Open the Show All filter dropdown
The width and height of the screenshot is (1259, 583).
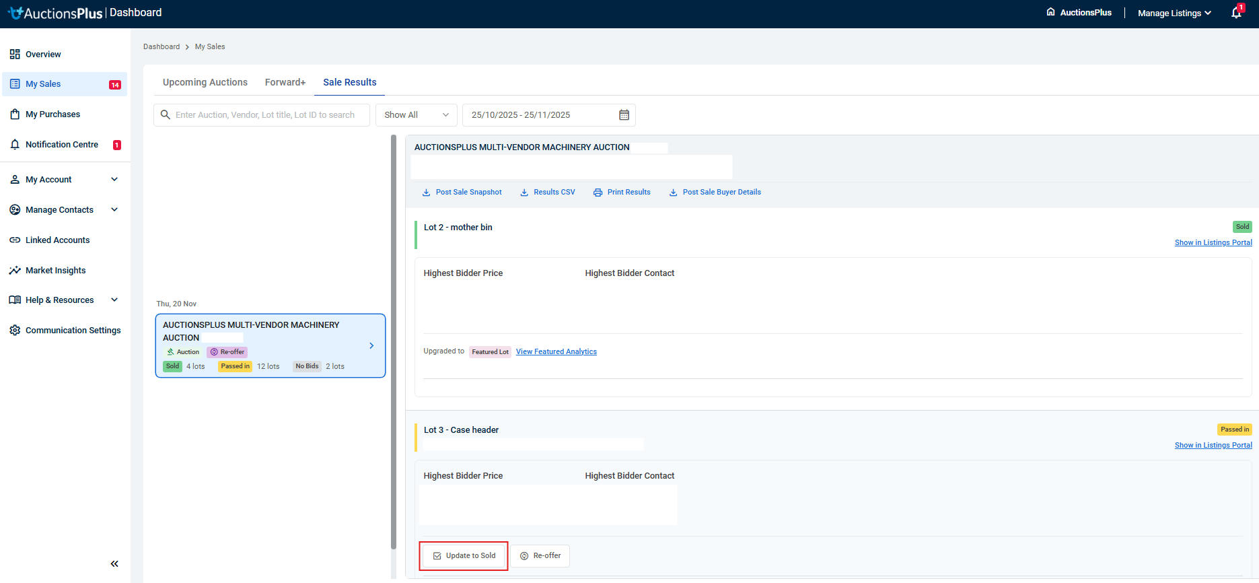point(416,115)
